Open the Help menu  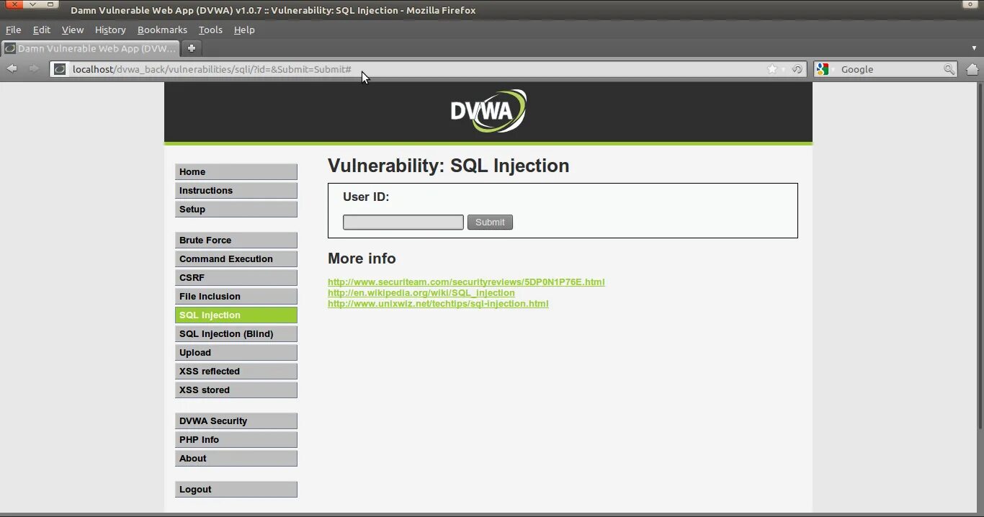click(244, 30)
